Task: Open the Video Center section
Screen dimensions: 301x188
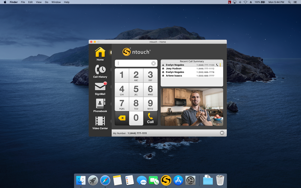Action: [x=100, y=123]
